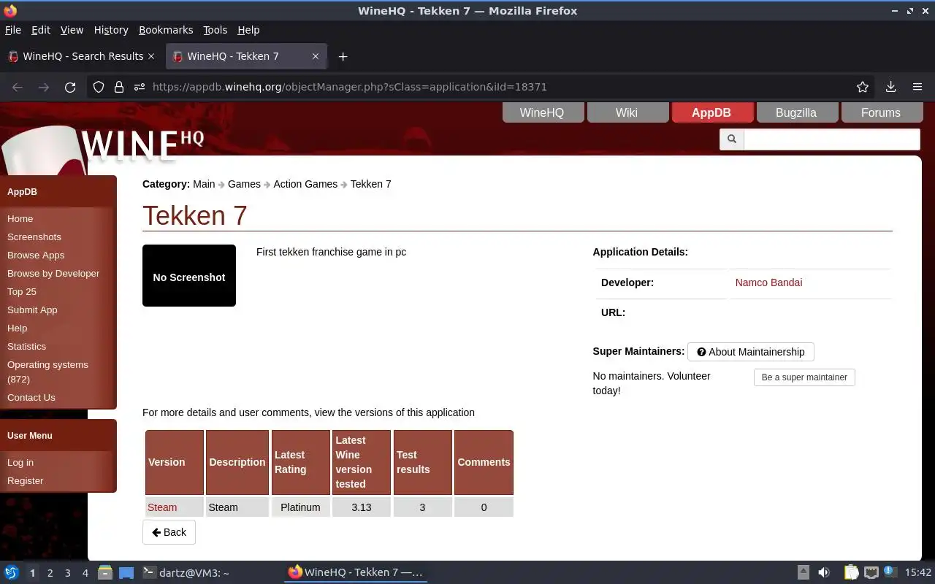935x584 pixels.
Task: Open Contact Us in the sidebar
Action: pos(31,397)
